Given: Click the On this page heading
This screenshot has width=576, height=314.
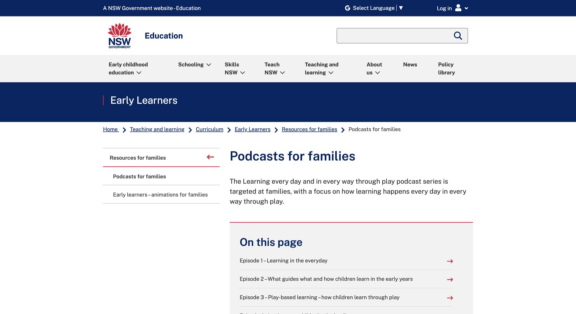Looking at the screenshot, I should pos(271,242).
